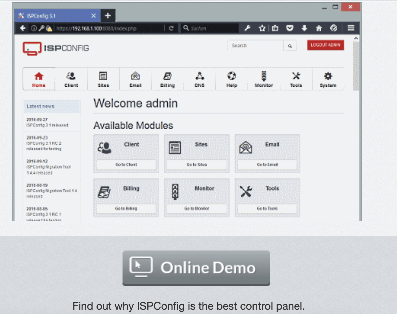397x314 pixels.
Task: Click the Go to Billing button
Action: pyautogui.click(x=126, y=208)
